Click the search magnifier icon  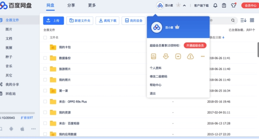click(233, 20)
